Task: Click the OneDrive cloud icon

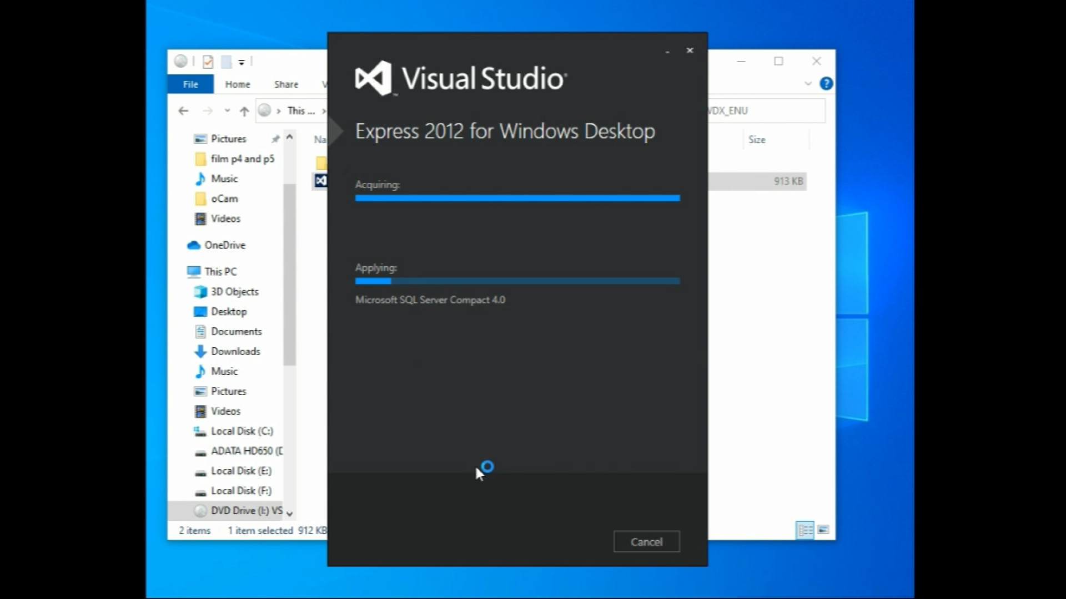Action: coord(194,245)
